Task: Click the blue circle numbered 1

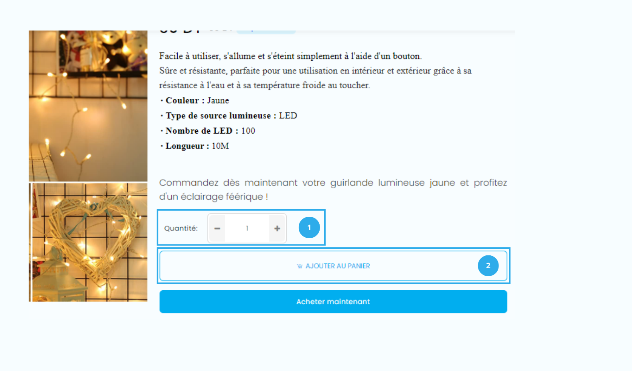Action: pyautogui.click(x=309, y=227)
